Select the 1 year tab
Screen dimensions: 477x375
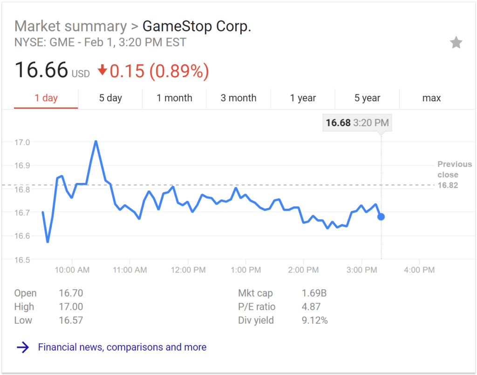tap(303, 98)
